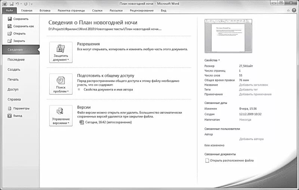Click the document preview thumbnail

coord(228,36)
